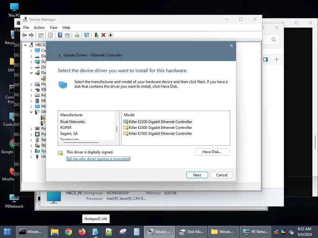
Task: Expand the Co... tree node in Device Manager
Action: click(31, 51)
